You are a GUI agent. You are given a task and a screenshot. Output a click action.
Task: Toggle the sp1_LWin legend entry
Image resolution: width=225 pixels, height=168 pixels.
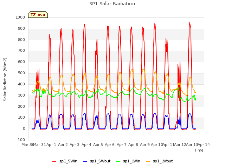[x=128, y=161]
